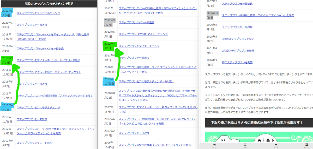Select the date cell 2010年10月14日
313x149 pixels.
(110, 70)
